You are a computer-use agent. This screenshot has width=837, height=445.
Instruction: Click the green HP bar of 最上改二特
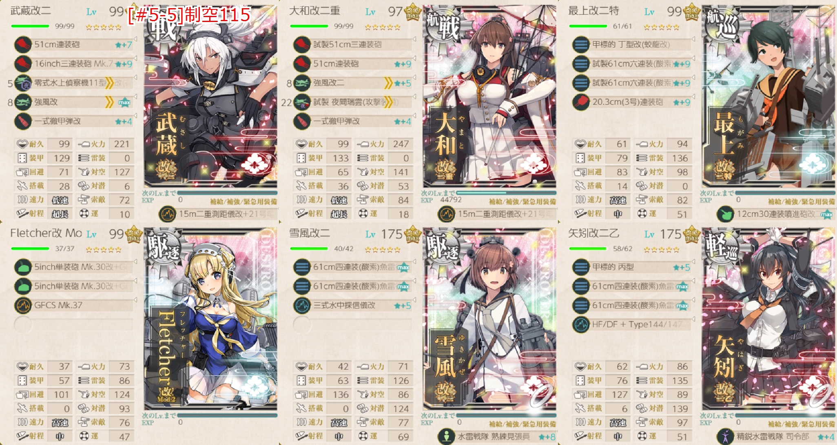click(588, 26)
